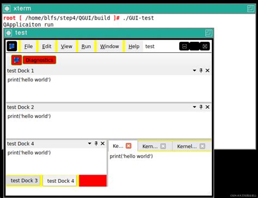This screenshot has width=258, height=198.
Task: Click the red cube icon beside Diagnostics
Action: (x=16, y=60)
